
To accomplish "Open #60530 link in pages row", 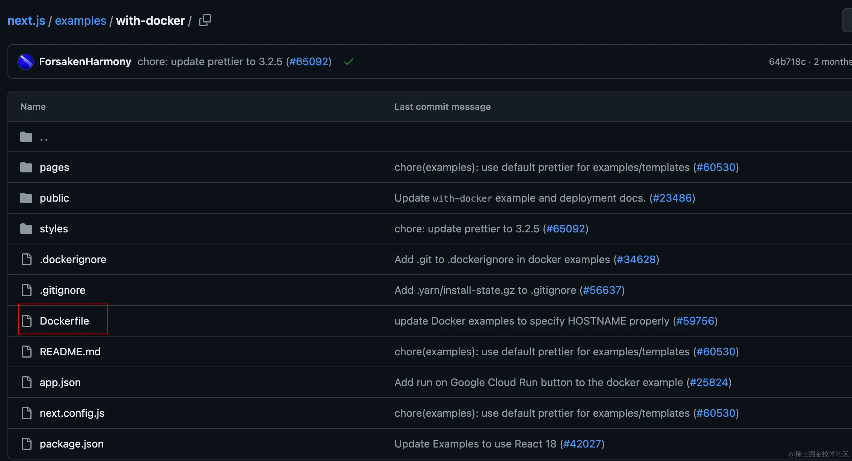I will pos(716,167).
